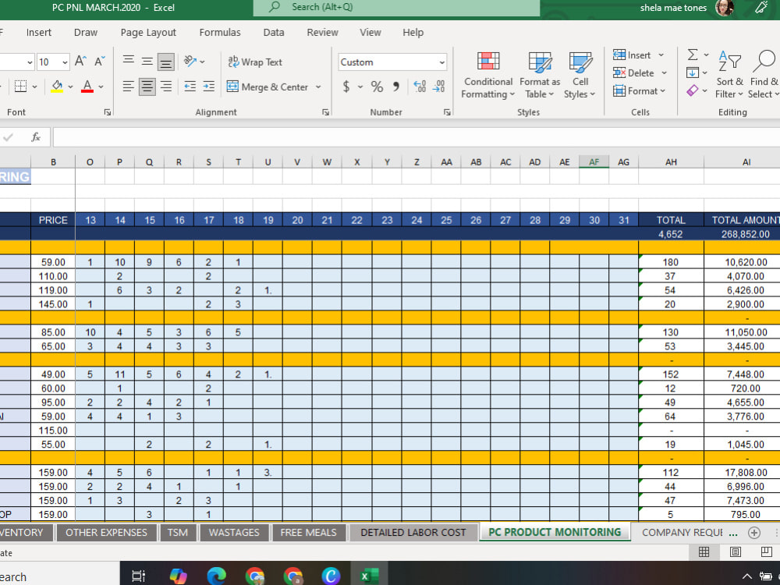Viewport: 780px width, 585px height.
Task: Expand font color dropdown arrow
Action: (x=101, y=87)
